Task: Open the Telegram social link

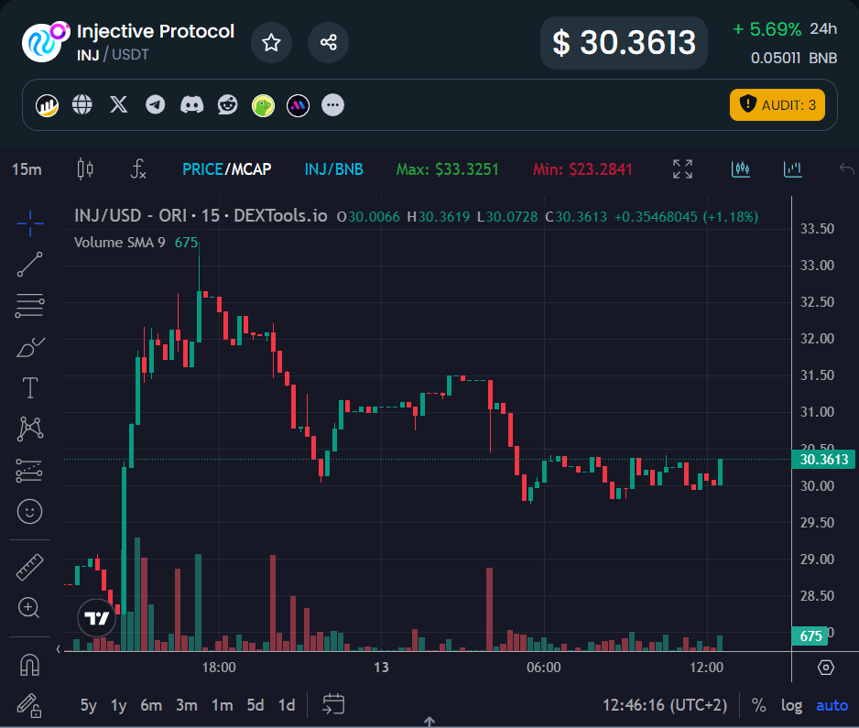Action: [x=156, y=105]
